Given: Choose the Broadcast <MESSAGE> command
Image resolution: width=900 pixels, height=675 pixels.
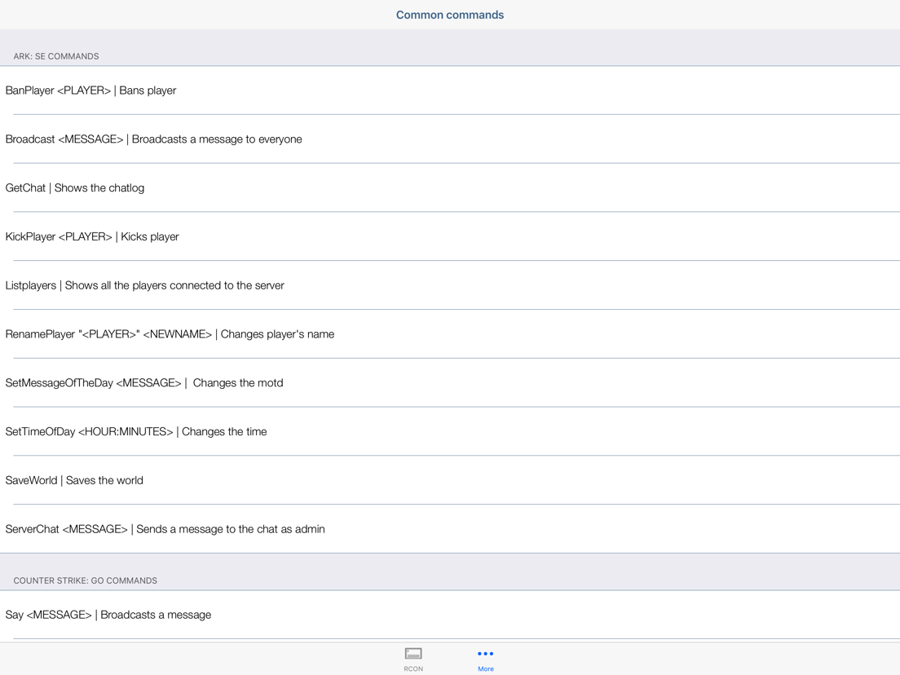Looking at the screenshot, I should pos(450,139).
